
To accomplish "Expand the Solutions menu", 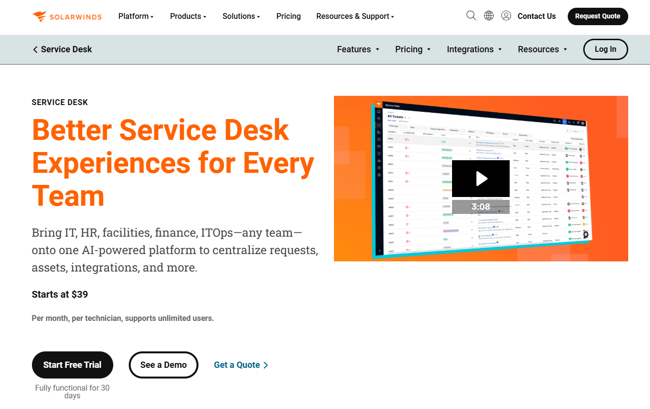I will tap(242, 16).
